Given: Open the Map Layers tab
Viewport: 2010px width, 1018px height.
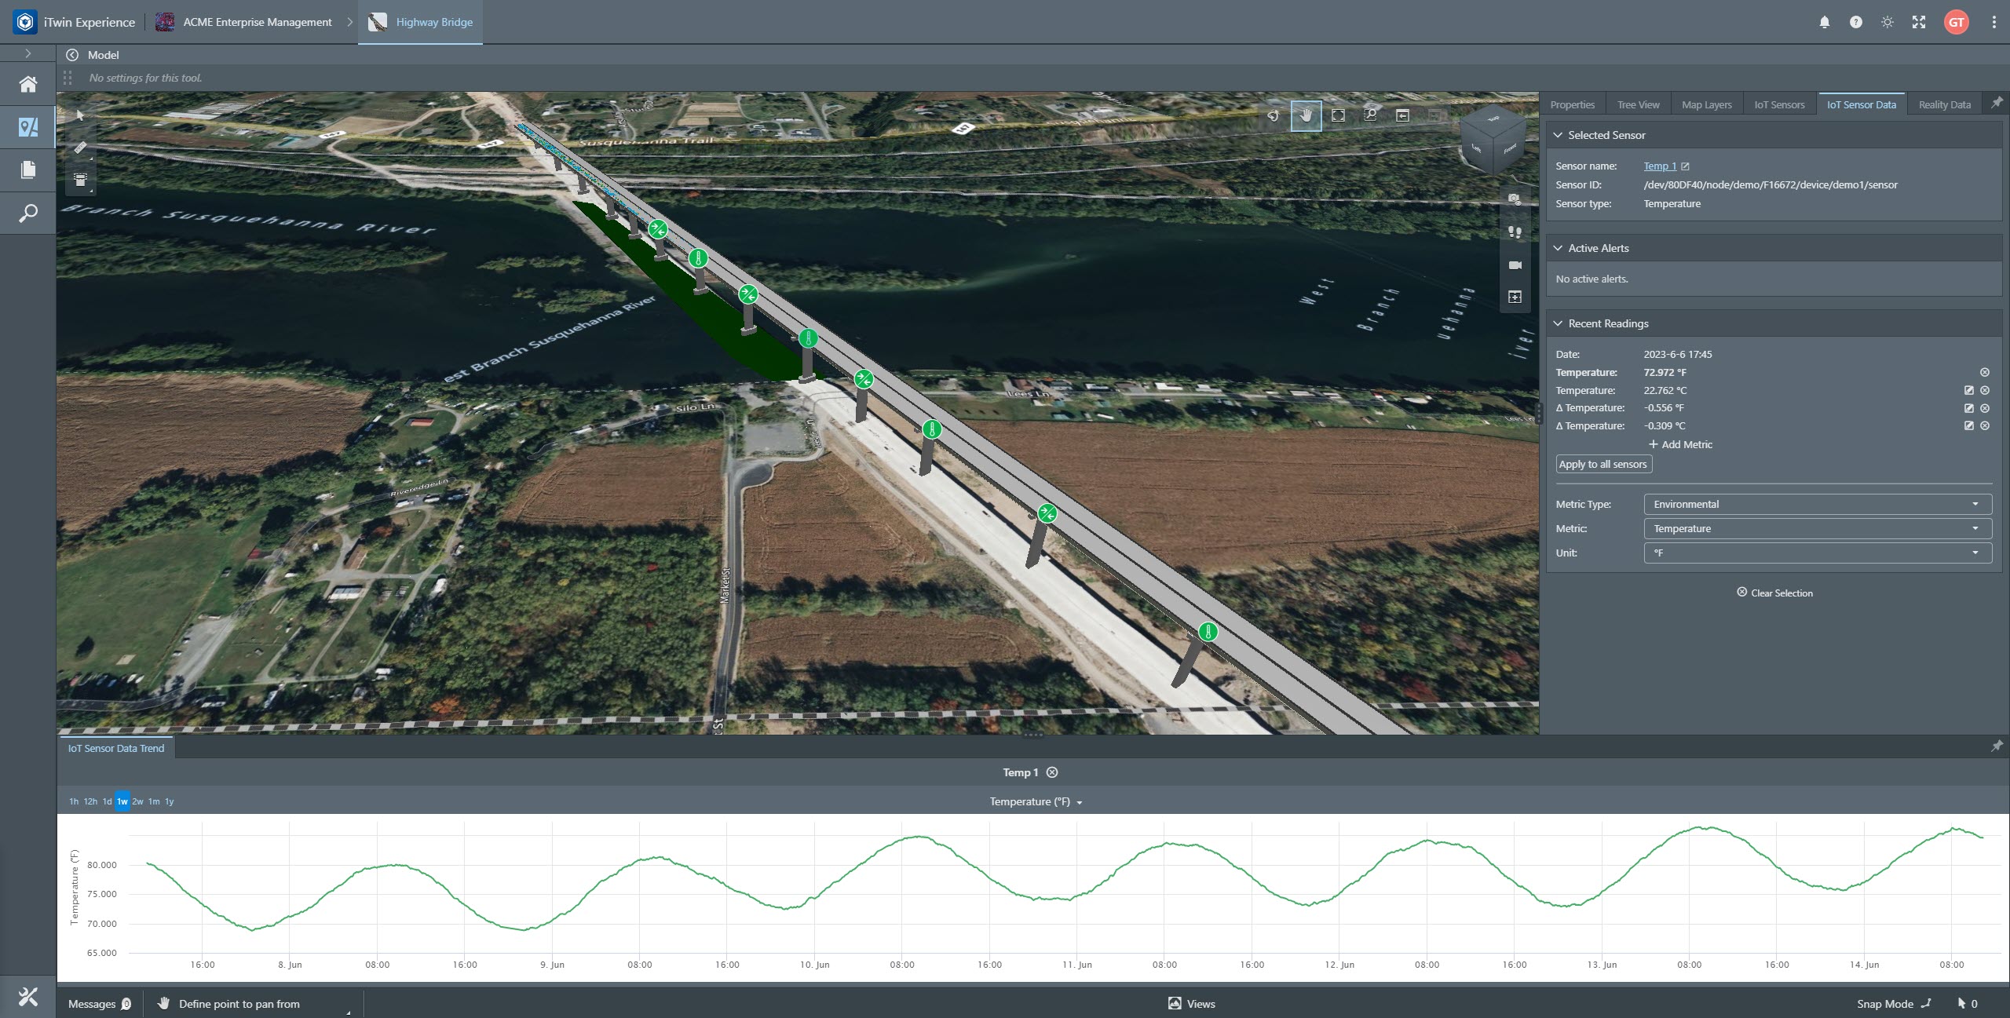Looking at the screenshot, I should pos(1706,104).
